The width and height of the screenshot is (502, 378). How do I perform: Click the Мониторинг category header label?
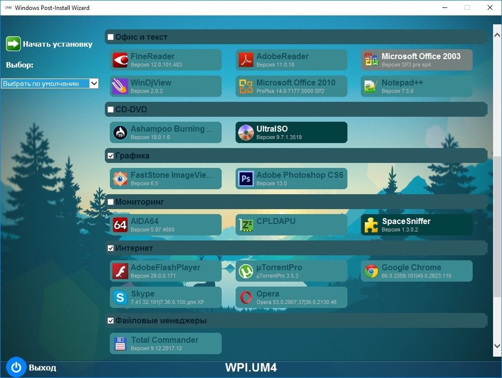(x=140, y=202)
